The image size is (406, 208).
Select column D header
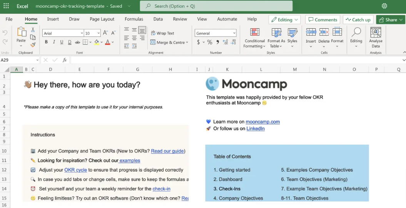50,69
